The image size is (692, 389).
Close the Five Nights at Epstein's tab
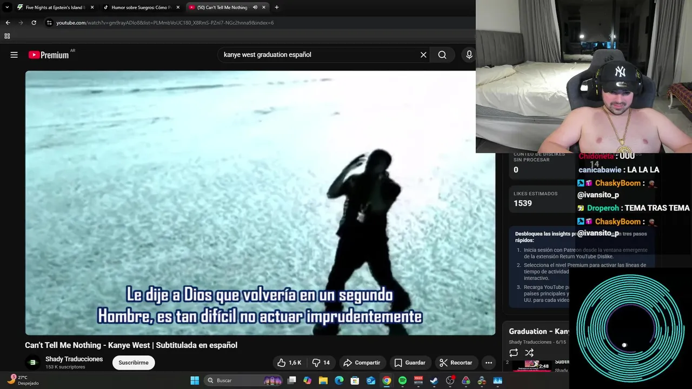[92, 8]
